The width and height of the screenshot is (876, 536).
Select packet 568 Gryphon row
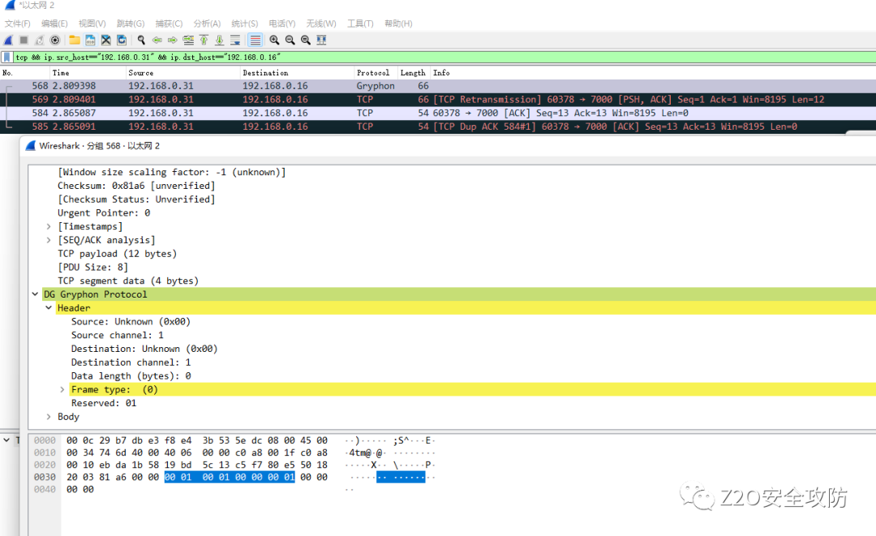(x=438, y=86)
